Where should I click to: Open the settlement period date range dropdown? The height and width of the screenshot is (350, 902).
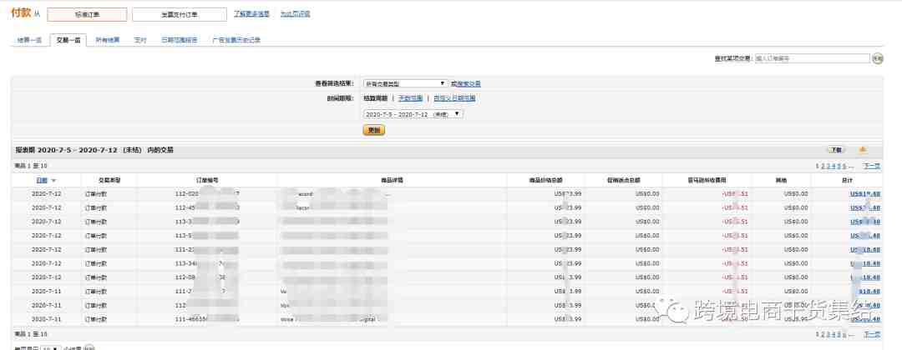click(413, 113)
